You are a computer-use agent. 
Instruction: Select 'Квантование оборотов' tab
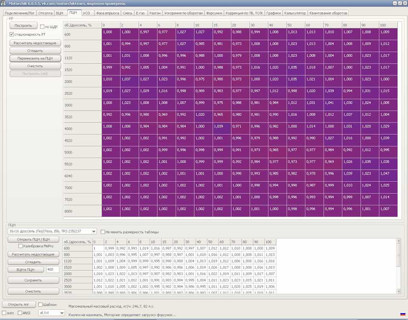(x=328, y=13)
